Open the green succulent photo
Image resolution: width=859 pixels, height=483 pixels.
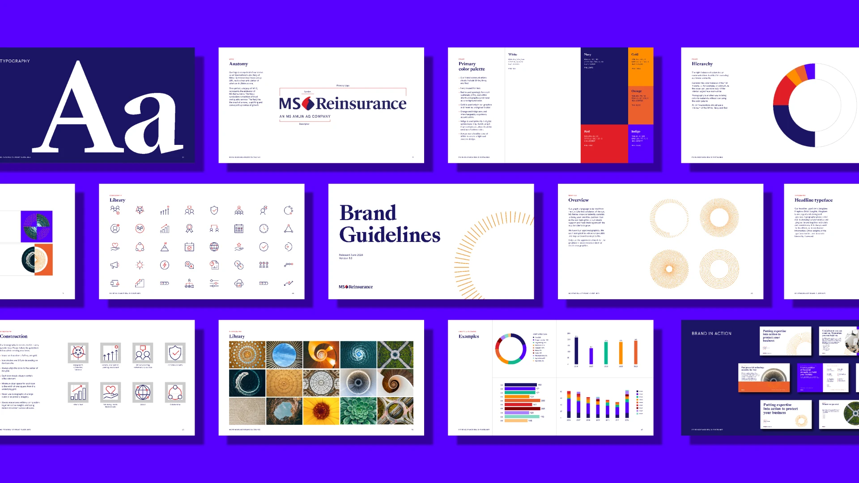358,411
